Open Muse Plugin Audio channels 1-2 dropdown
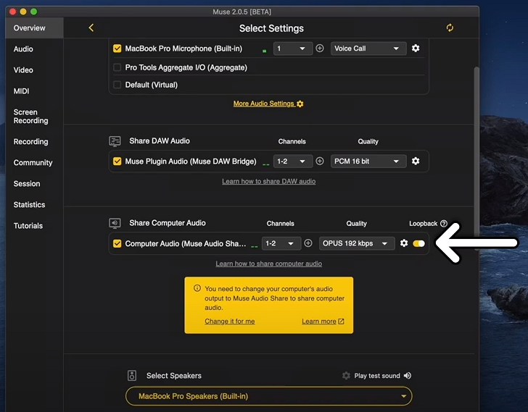 [x=292, y=161]
